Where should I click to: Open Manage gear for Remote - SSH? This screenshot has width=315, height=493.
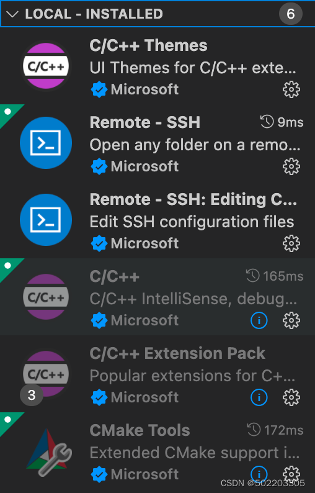point(291,166)
